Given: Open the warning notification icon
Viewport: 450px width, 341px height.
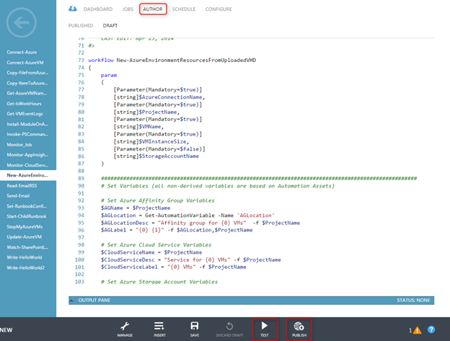Looking at the screenshot, I should pyautogui.click(x=417, y=330).
